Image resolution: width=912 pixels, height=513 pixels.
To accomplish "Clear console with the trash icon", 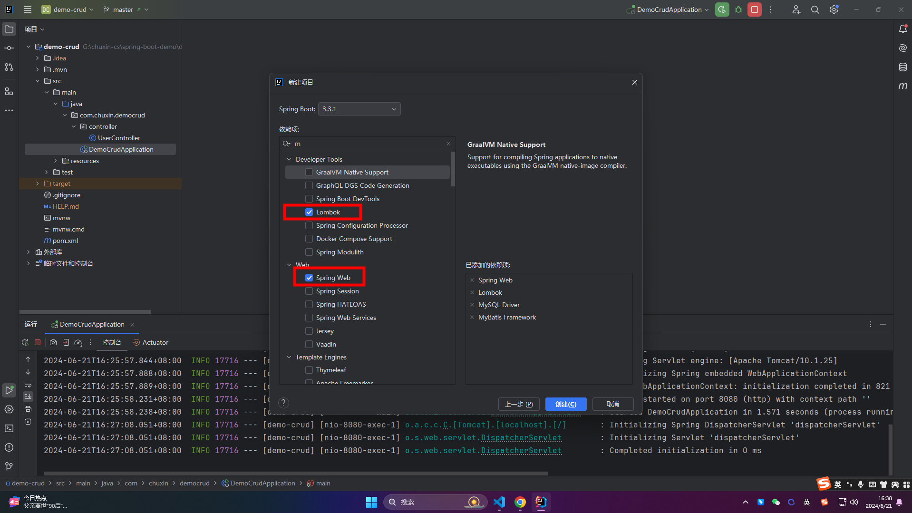I will point(28,421).
